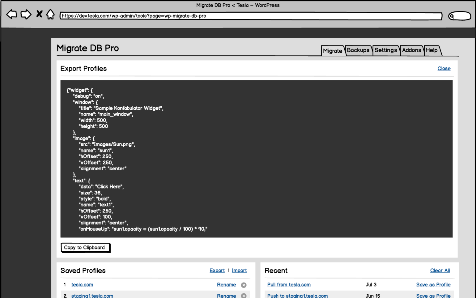This screenshot has width=476, height=298.
Task: Open the tesla.com saved profile
Action: 82,285
